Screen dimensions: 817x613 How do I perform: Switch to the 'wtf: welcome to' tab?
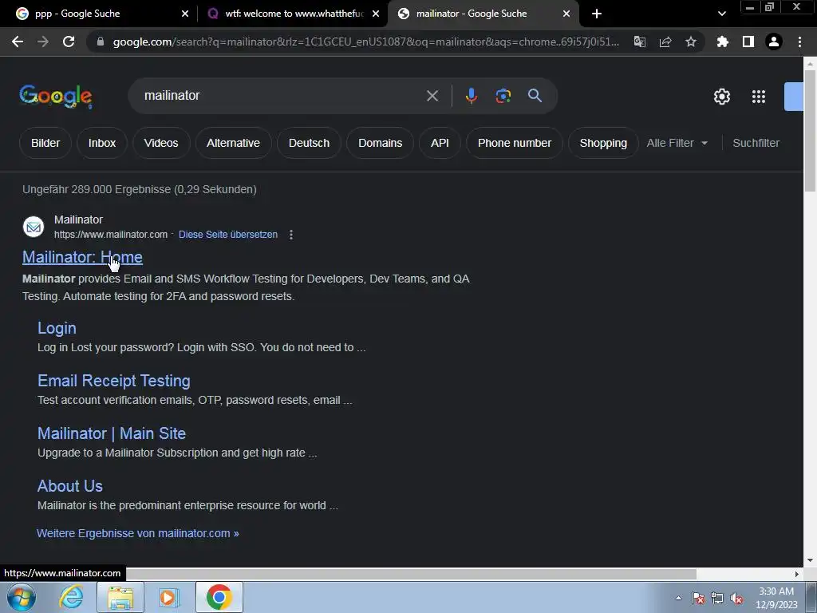tap(293, 14)
